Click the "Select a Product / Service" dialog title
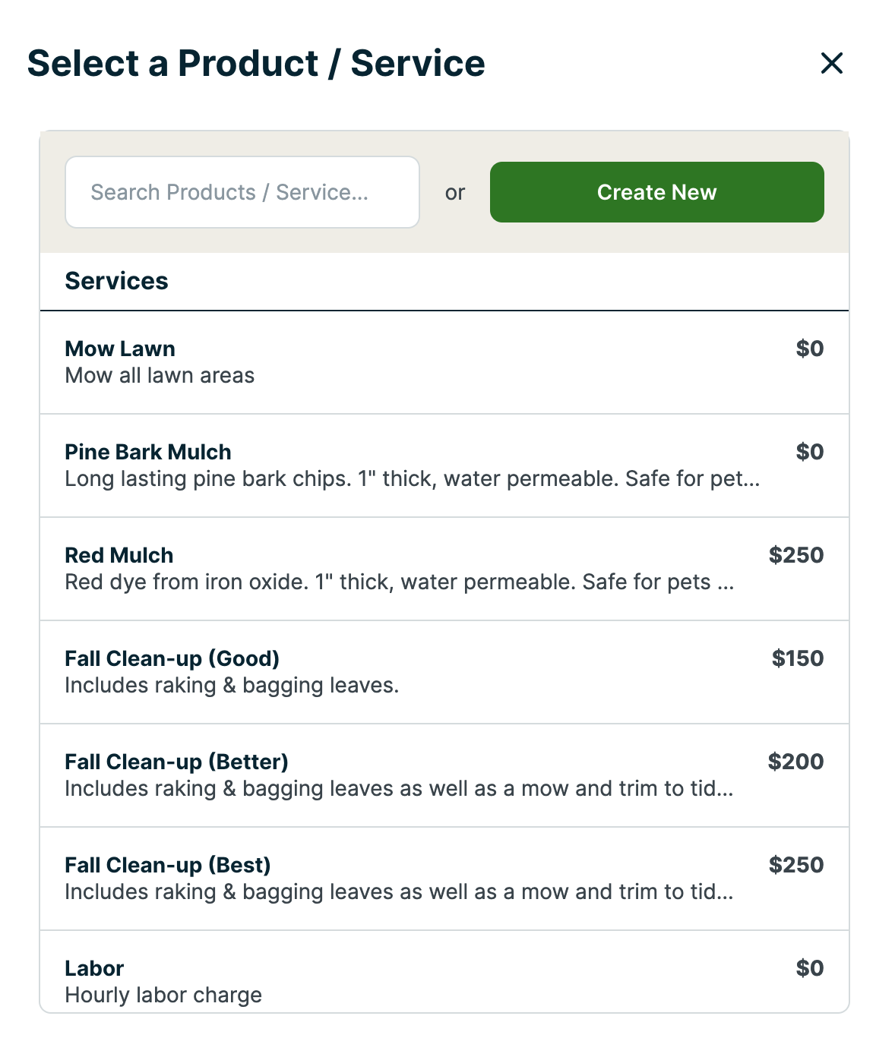This screenshot has height=1057, width=895. tap(256, 63)
